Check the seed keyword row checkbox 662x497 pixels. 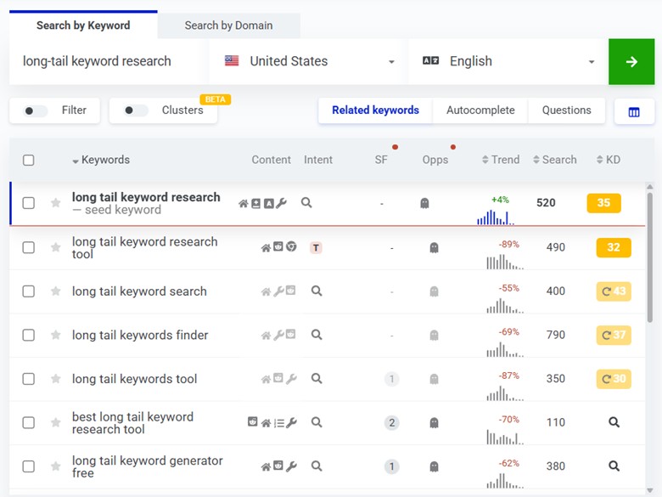coord(28,203)
